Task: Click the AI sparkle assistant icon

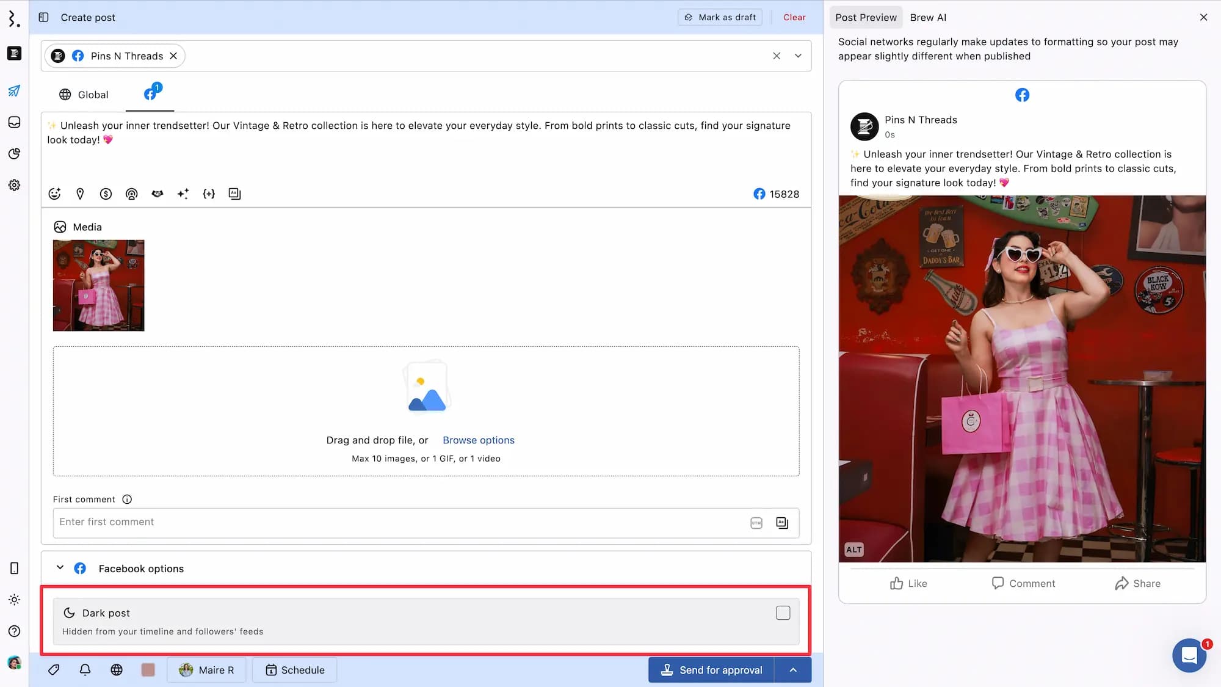Action: tap(183, 194)
